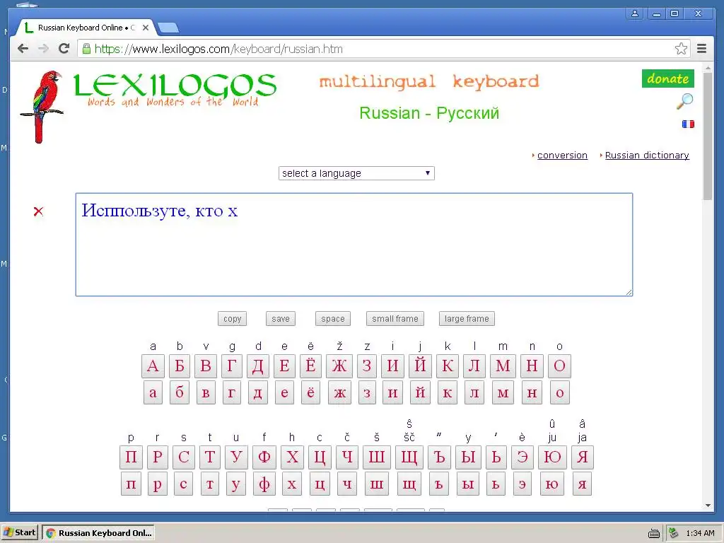Open the Russian dictionary link

[647, 155]
